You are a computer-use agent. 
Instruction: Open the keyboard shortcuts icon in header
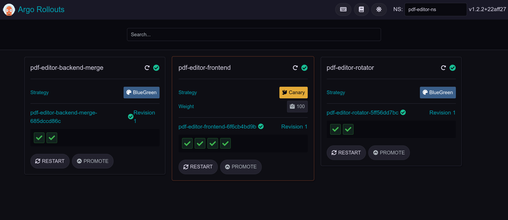(x=343, y=10)
